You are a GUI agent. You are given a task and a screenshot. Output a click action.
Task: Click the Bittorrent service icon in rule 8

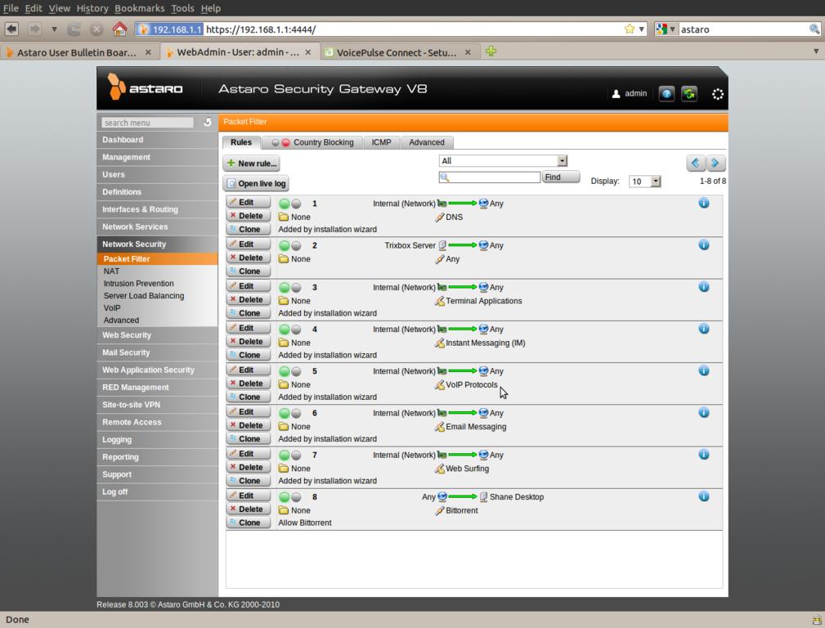tap(440, 510)
